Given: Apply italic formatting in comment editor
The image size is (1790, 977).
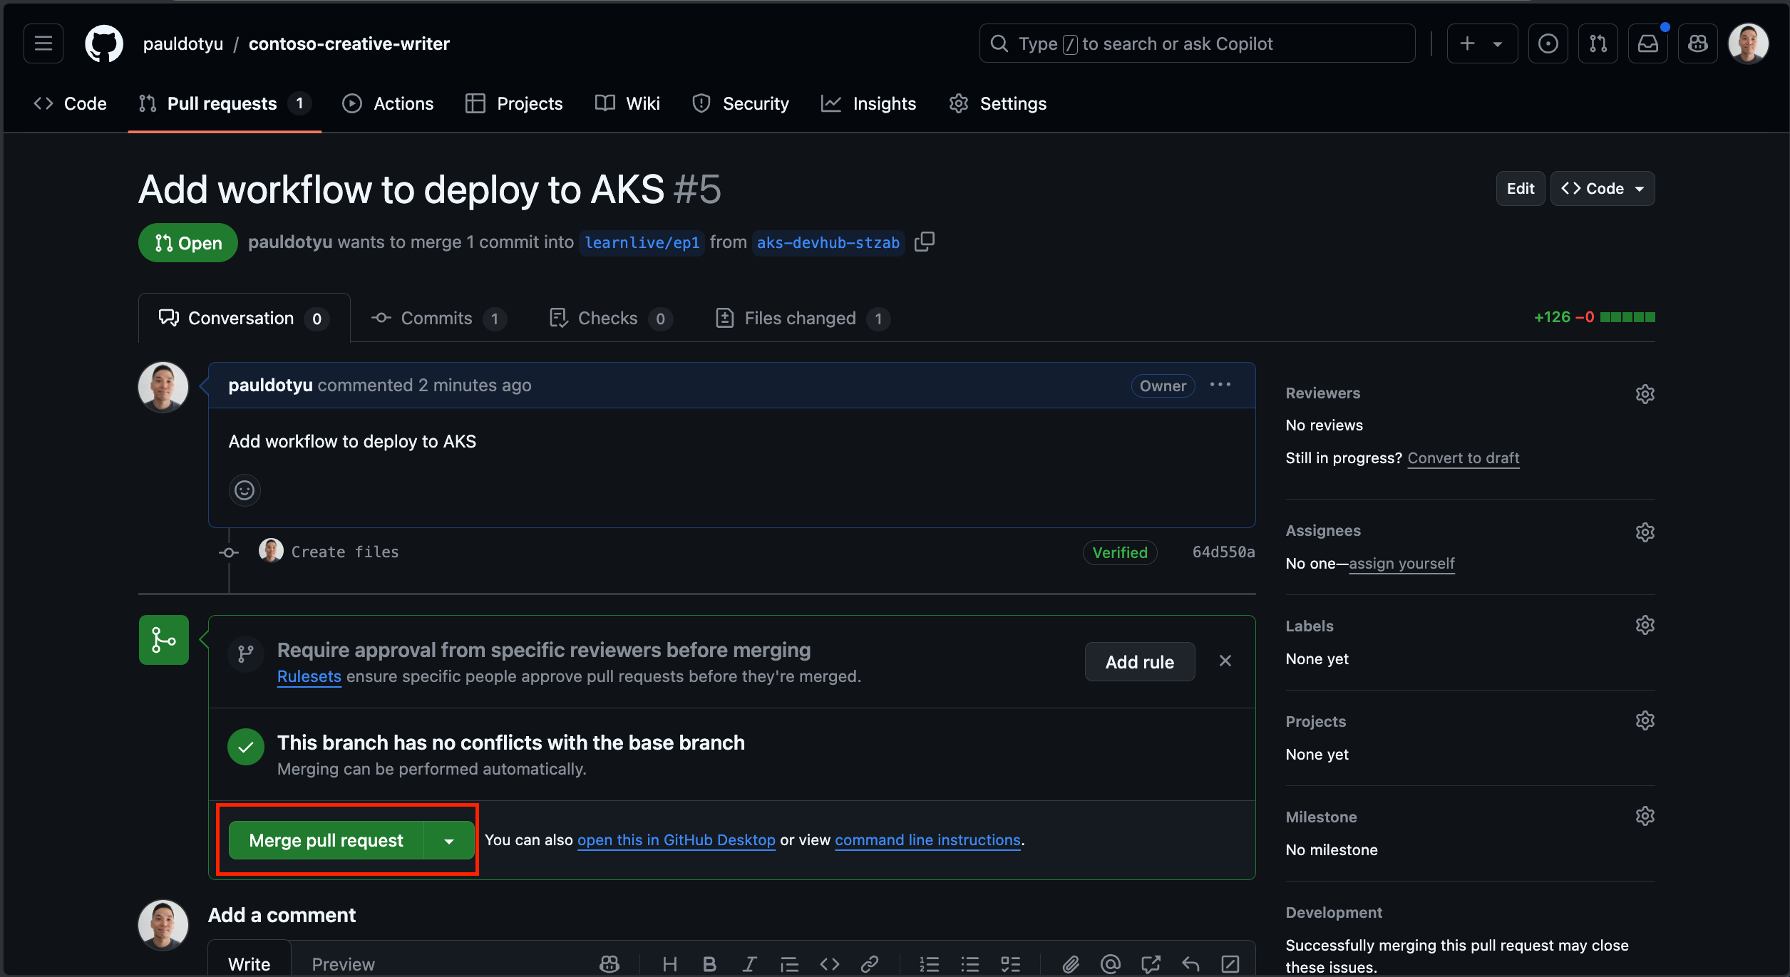Looking at the screenshot, I should coord(749,964).
